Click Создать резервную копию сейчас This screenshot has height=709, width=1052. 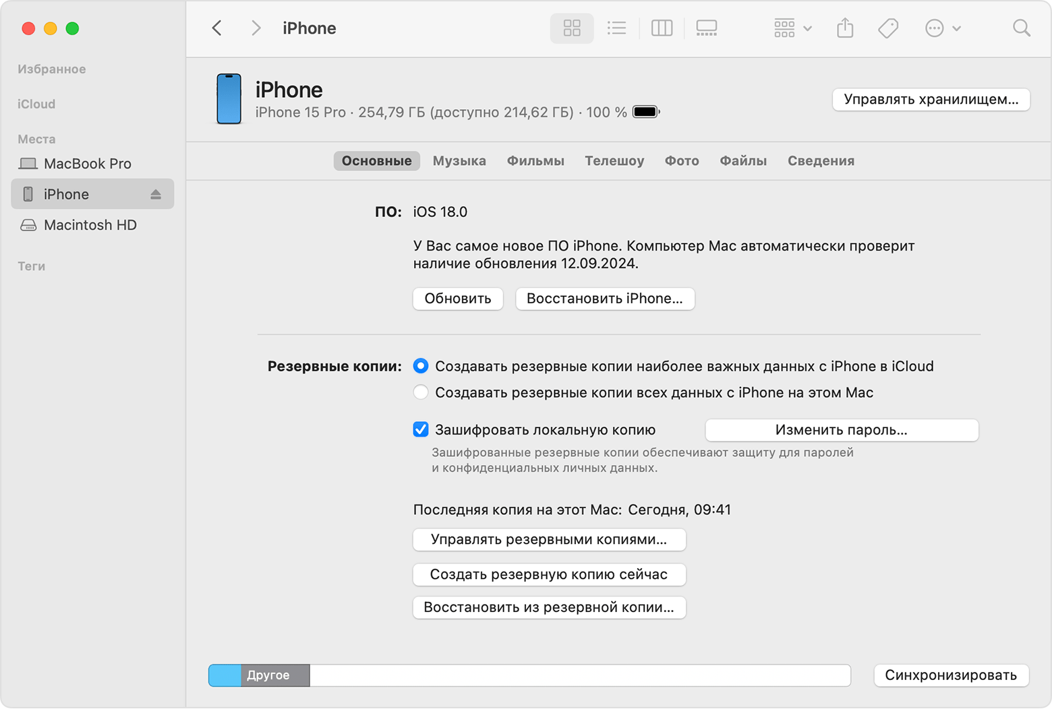click(x=549, y=574)
